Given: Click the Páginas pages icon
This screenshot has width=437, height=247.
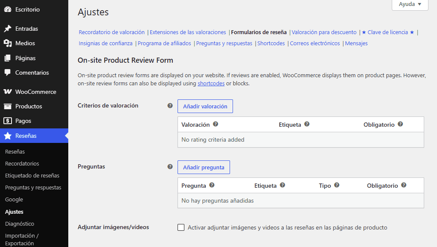Looking at the screenshot, I should [8, 58].
